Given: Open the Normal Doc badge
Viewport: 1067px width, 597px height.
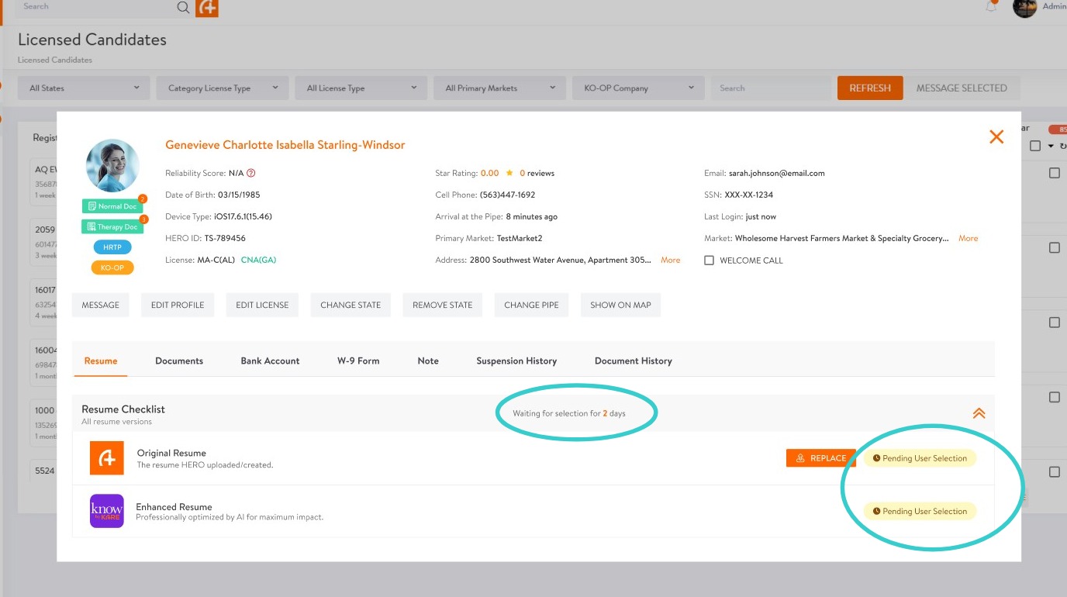Looking at the screenshot, I should (x=112, y=206).
